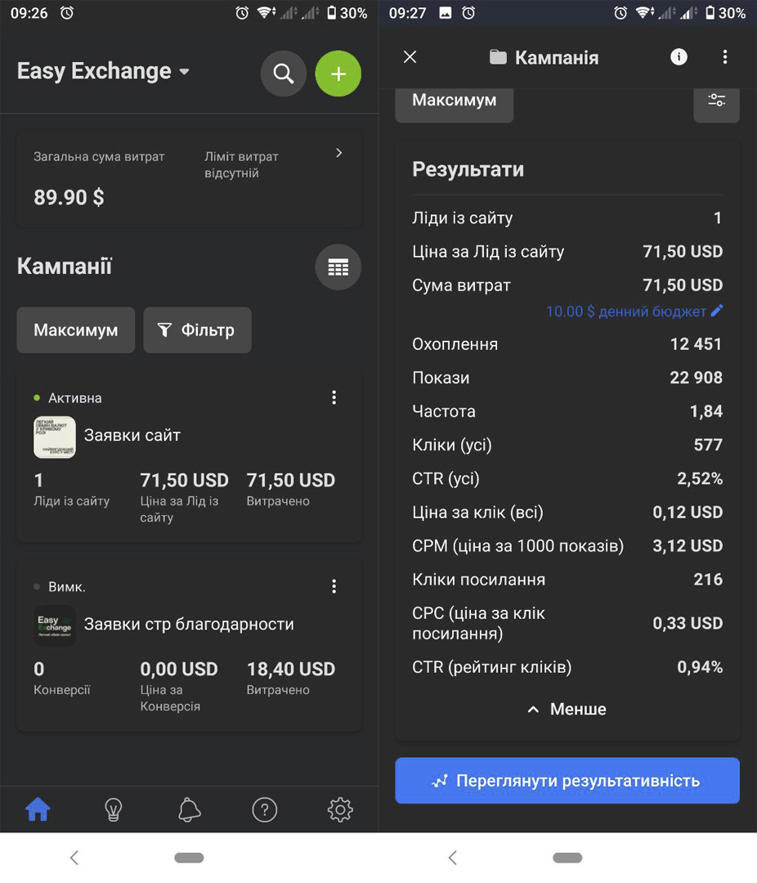Screen dimensions: 757x883
Task: Edit the 10.00 $ daily budget
Action: (634, 312)
